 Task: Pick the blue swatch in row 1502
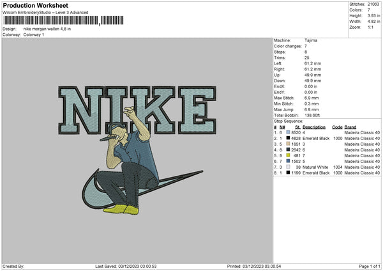tap(288, 161)
